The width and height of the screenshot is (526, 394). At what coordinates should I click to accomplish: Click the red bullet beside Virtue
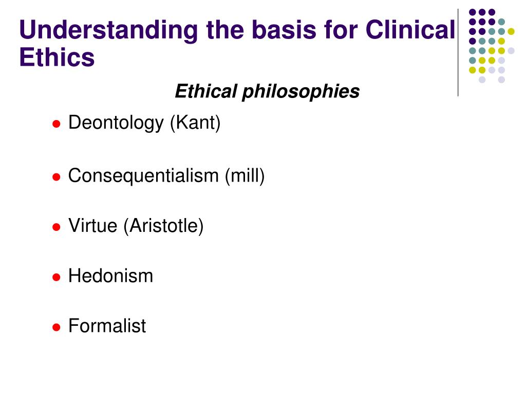(x=57, y=227)
